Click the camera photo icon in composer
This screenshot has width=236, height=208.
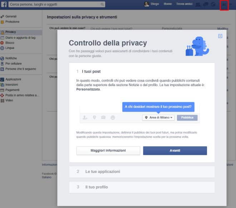click(103, 118)
